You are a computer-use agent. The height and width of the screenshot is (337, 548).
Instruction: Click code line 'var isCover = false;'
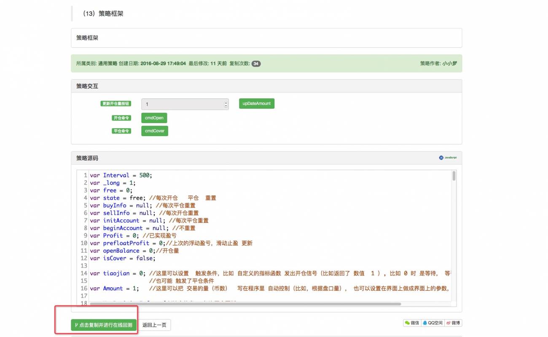pos(123,258)
